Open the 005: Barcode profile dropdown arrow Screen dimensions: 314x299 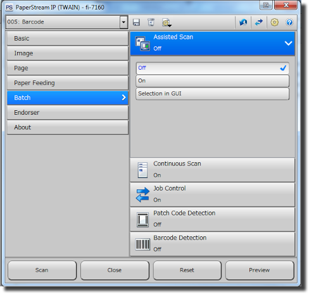point(123,22)
